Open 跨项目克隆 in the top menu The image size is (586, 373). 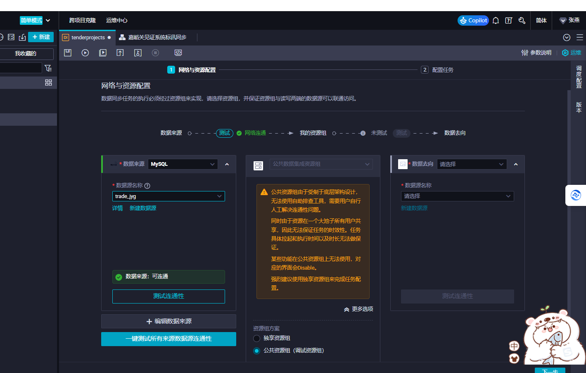point(83,20)
